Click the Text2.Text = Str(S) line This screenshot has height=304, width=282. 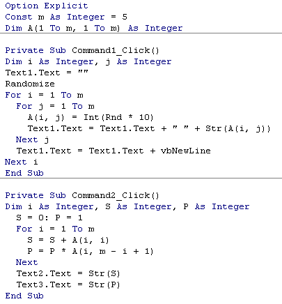(68, 273)
